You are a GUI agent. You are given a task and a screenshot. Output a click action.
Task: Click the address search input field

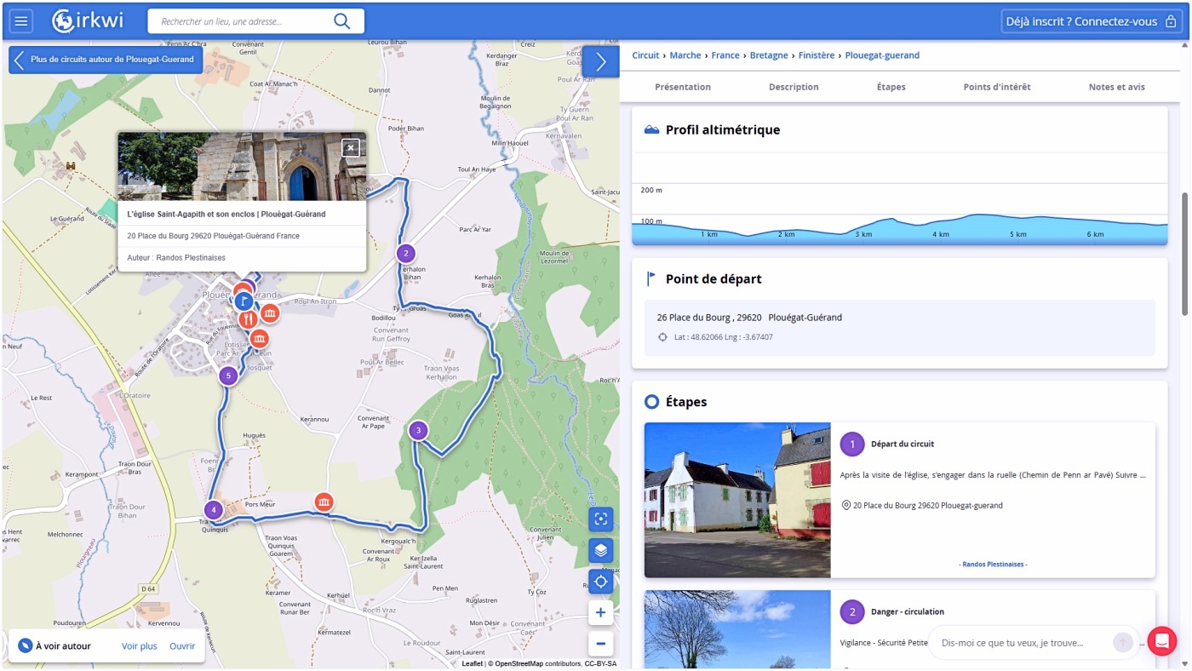click(x=238, y=21)
